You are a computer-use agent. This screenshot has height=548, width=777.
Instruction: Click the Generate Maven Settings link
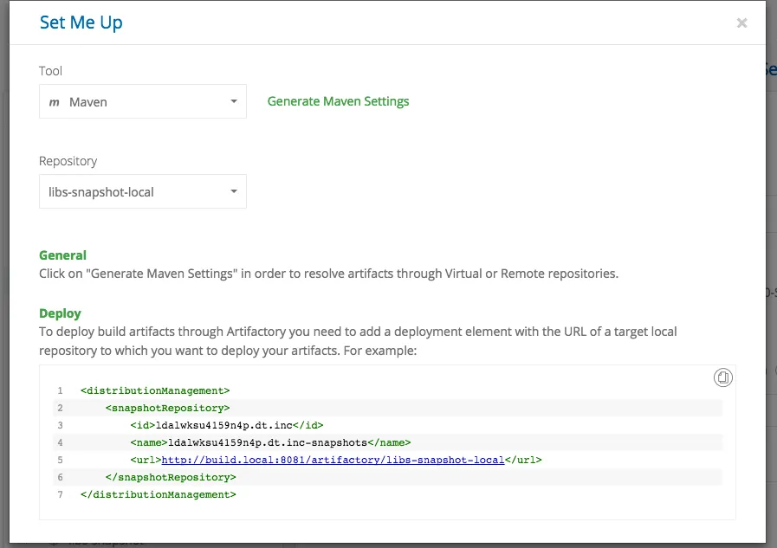point(338,101)
